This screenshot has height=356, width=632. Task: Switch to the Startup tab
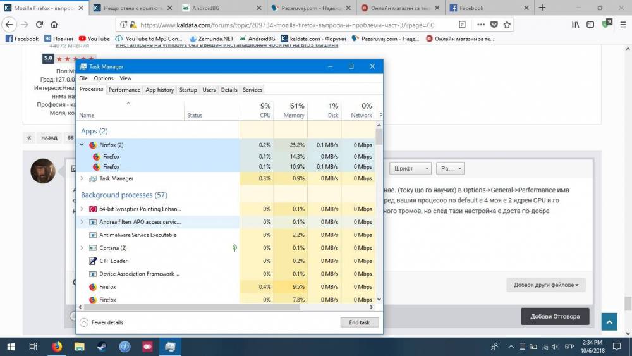[188, 90]
